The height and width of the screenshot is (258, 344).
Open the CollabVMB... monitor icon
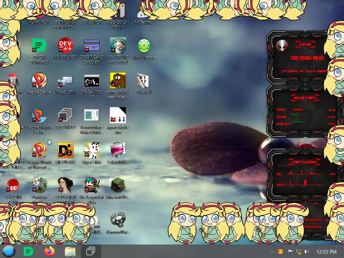(x=118, y=150)
